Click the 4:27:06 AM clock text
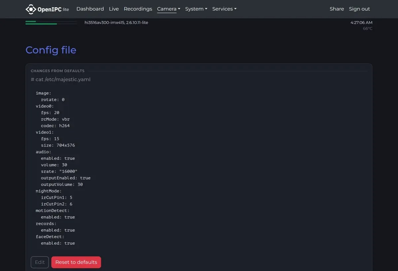398x271 pixels. (361, 23)
